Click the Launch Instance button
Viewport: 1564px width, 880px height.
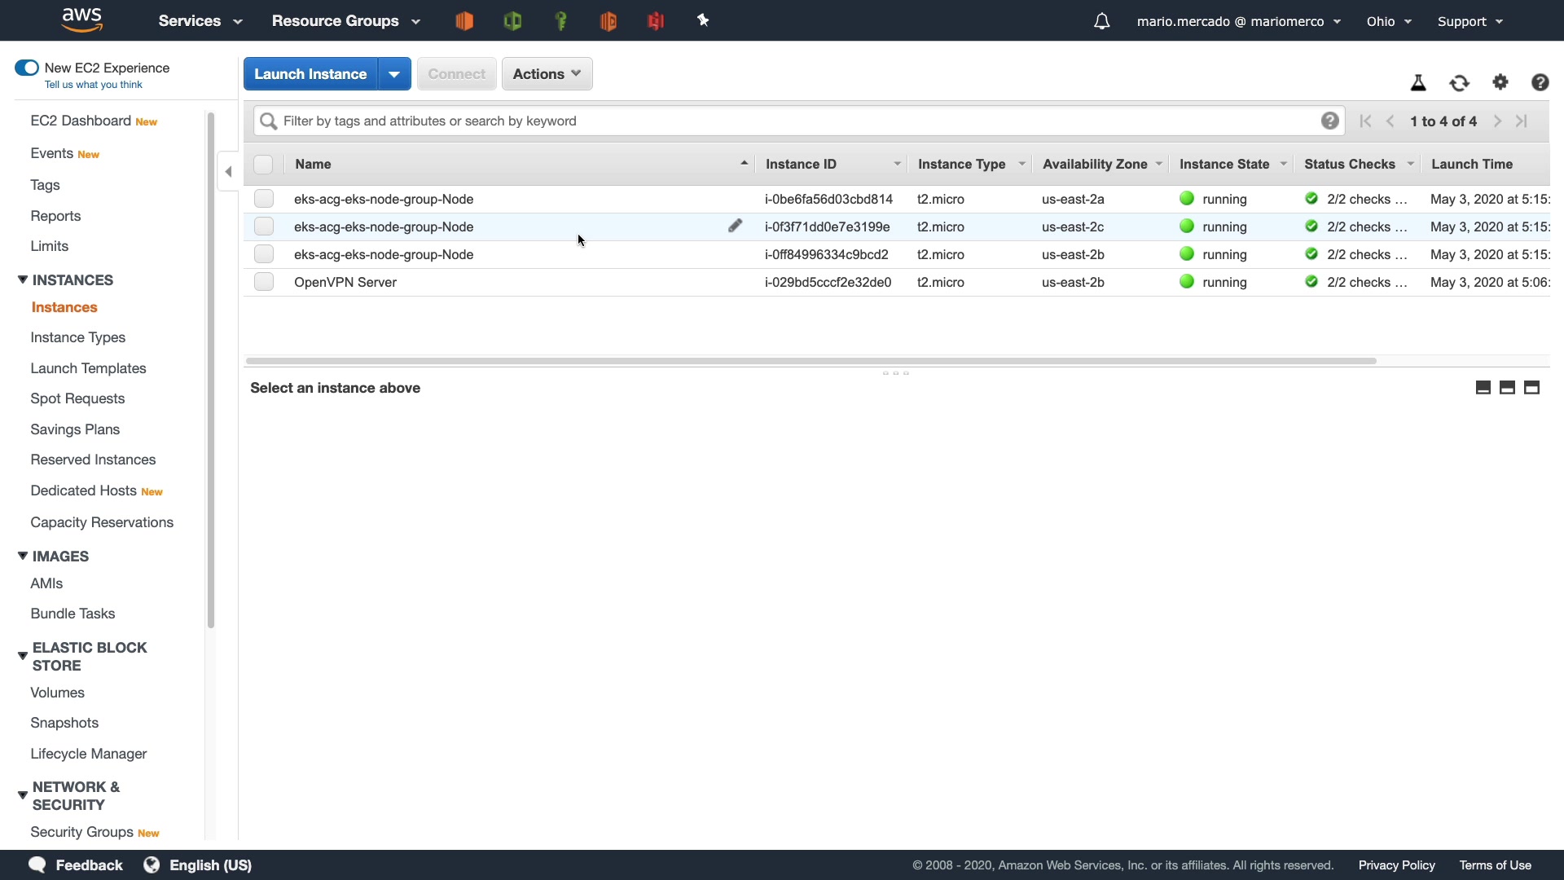pyautogui.click(x=310, y=74)
